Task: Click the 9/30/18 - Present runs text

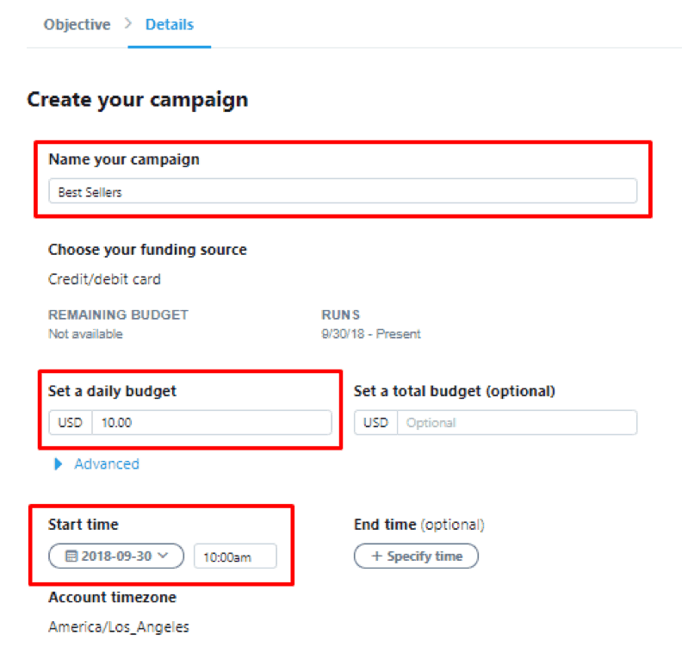Action: [370, 333]
